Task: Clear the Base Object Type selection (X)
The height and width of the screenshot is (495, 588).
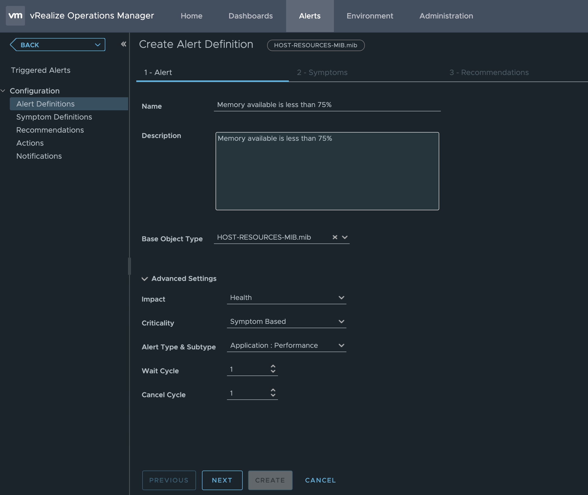Action: point(335,237)
